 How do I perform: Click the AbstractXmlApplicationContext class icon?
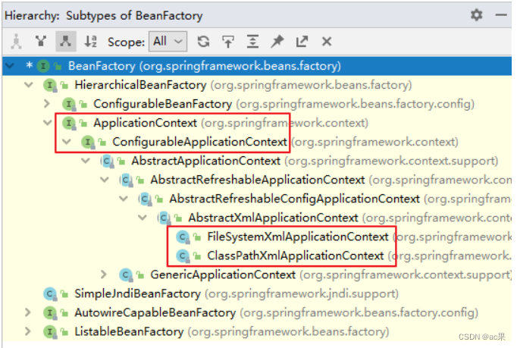tap(164, 218)
